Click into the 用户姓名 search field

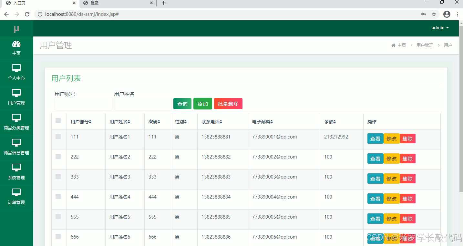pos(143,104)
